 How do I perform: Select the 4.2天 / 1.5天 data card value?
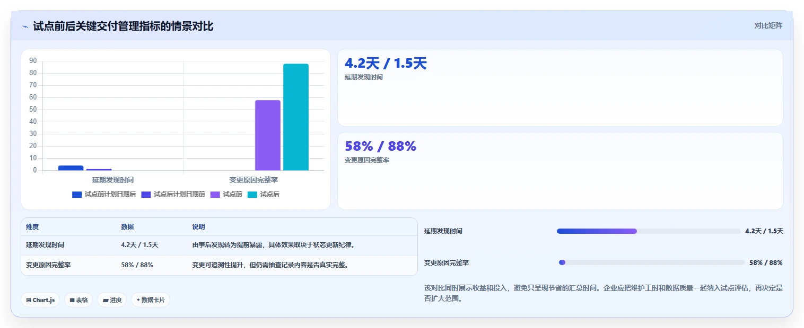tap(386, 63)
